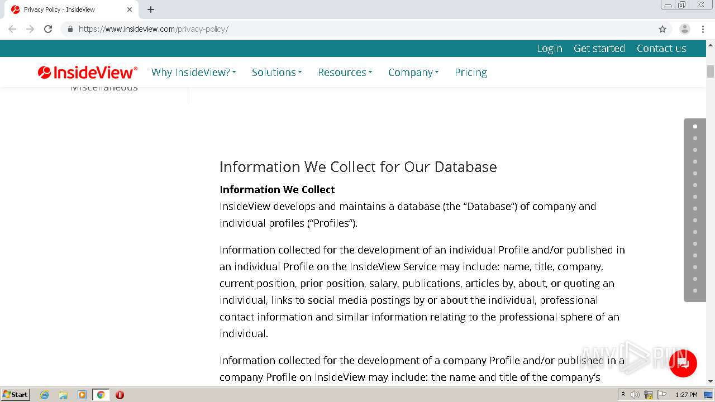This screenshot has height=402, width=715.
Task: Click the address bar URL field
Action: pyautogui.click(x=357, y=29)
